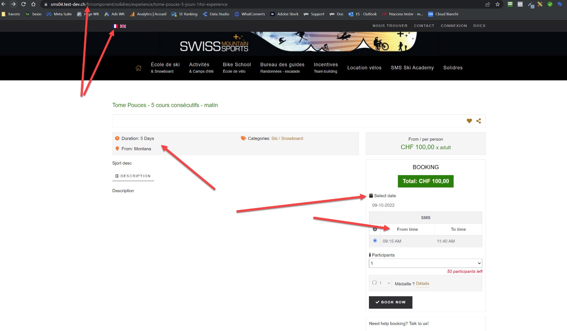Switch to the Description tab
Image resolution: width=567 pixels, height=331 pixels.
pyautogui.click(x=133, y=176)
